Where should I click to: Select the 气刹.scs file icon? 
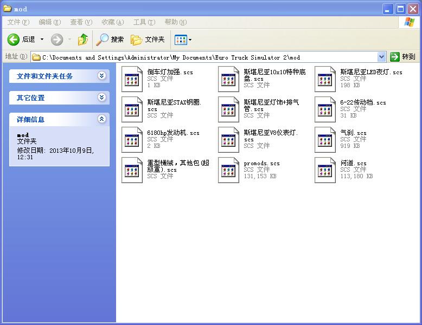click(x=325, y=140)
